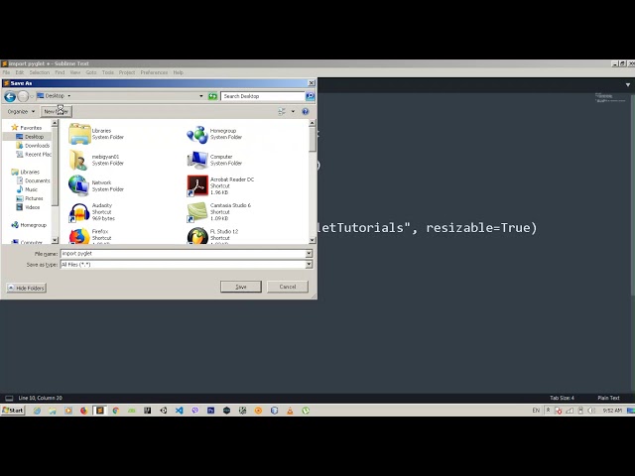Click the Hide Folders button
Image resolution: width=635 pixels, height=476 pixels.
coord(27,288)
